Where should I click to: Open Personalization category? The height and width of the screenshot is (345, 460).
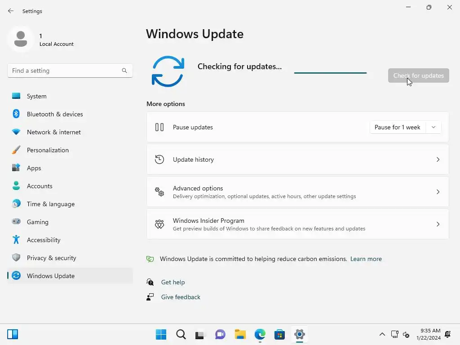[70, 150]
